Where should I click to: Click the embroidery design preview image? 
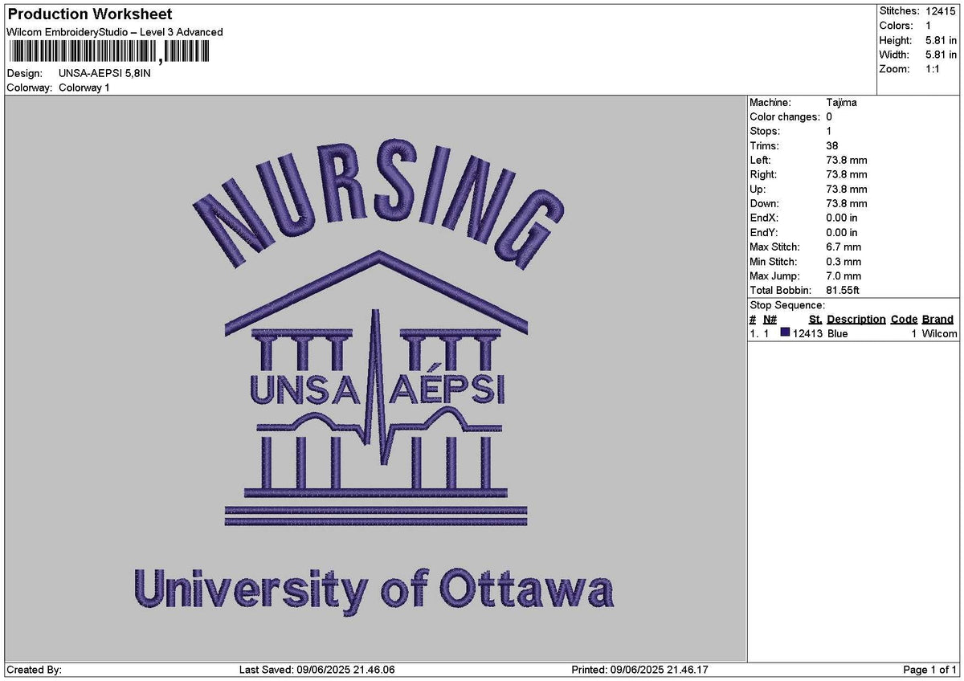pyautogui.click(x=376, y=379)
